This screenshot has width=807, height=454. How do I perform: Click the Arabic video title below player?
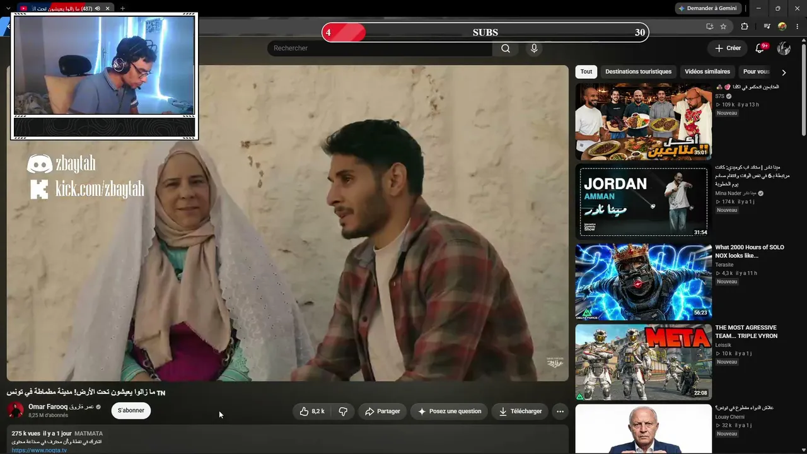click(86, 392)
